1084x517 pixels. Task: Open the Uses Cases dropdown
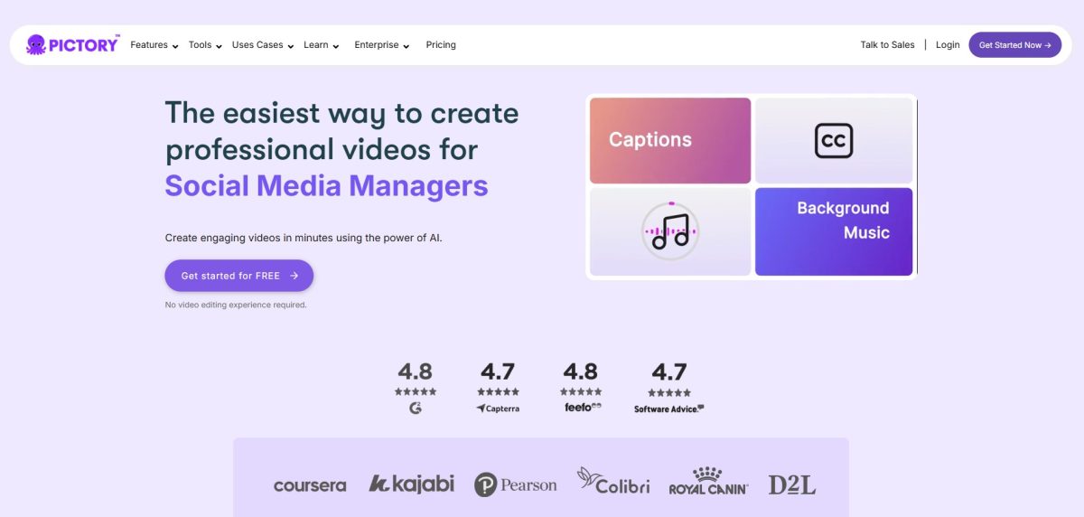(263, 45)
